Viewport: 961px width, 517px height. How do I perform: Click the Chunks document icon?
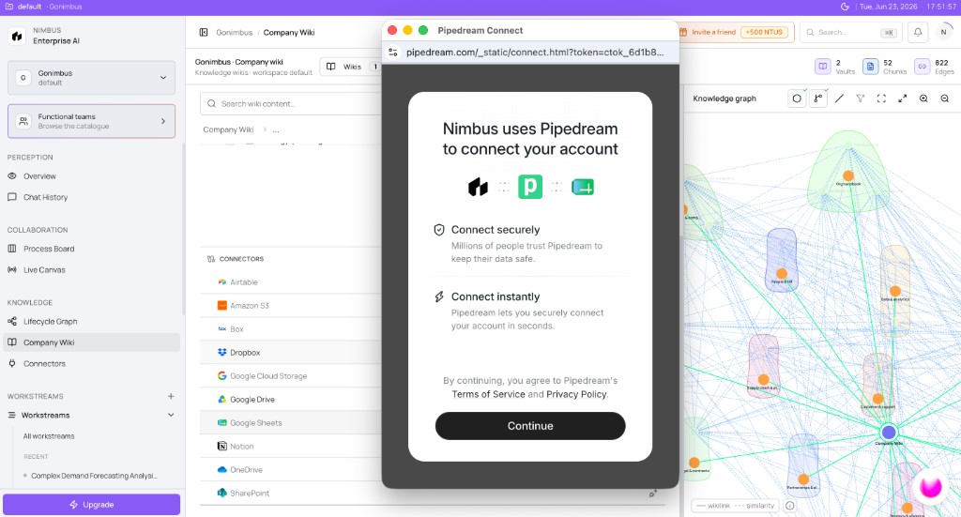[x=870, y=67]
